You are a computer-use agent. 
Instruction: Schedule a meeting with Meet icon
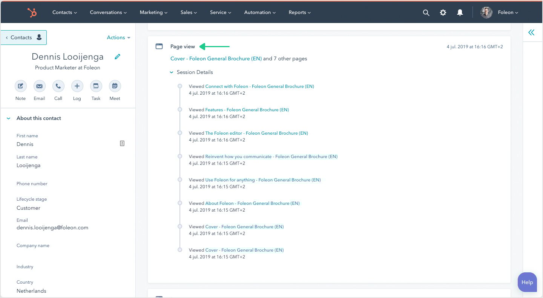click(115, 86)
